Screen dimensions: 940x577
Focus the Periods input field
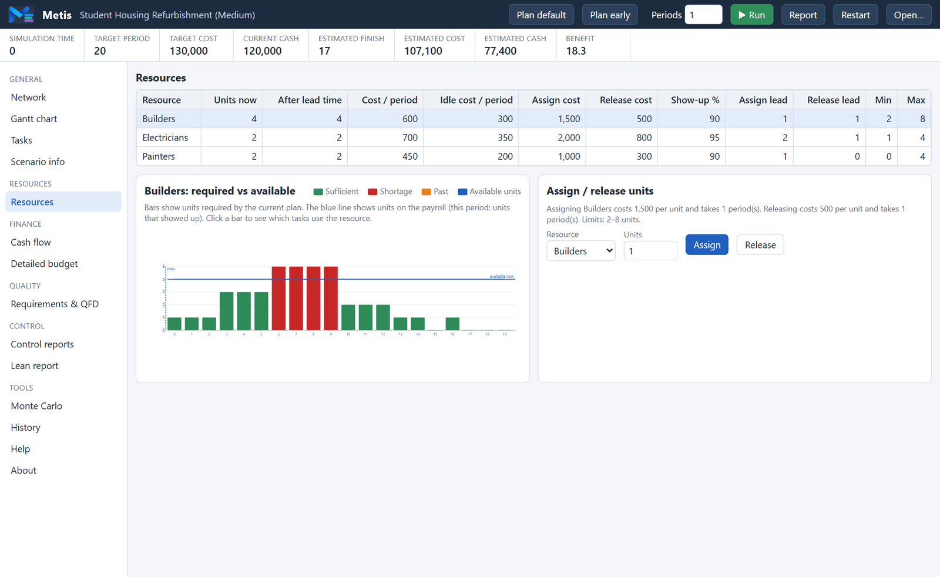click(x=703, y=15)
